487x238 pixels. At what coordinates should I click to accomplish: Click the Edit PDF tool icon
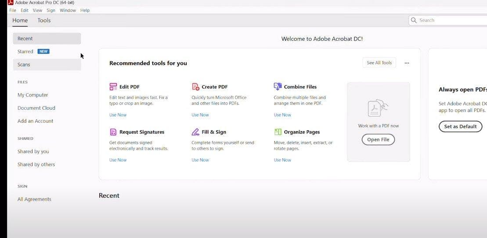[113, 87]
